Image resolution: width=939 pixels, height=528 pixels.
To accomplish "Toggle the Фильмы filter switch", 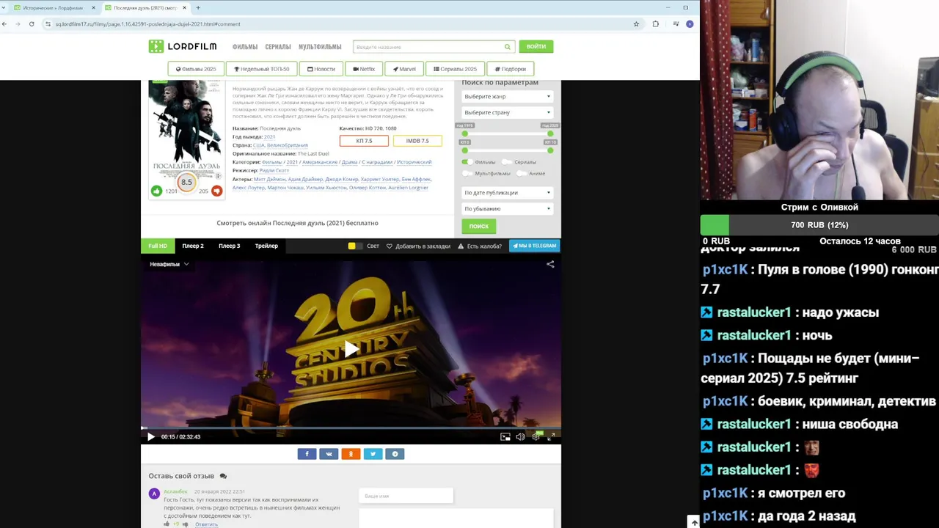I will tap(466, 161).
